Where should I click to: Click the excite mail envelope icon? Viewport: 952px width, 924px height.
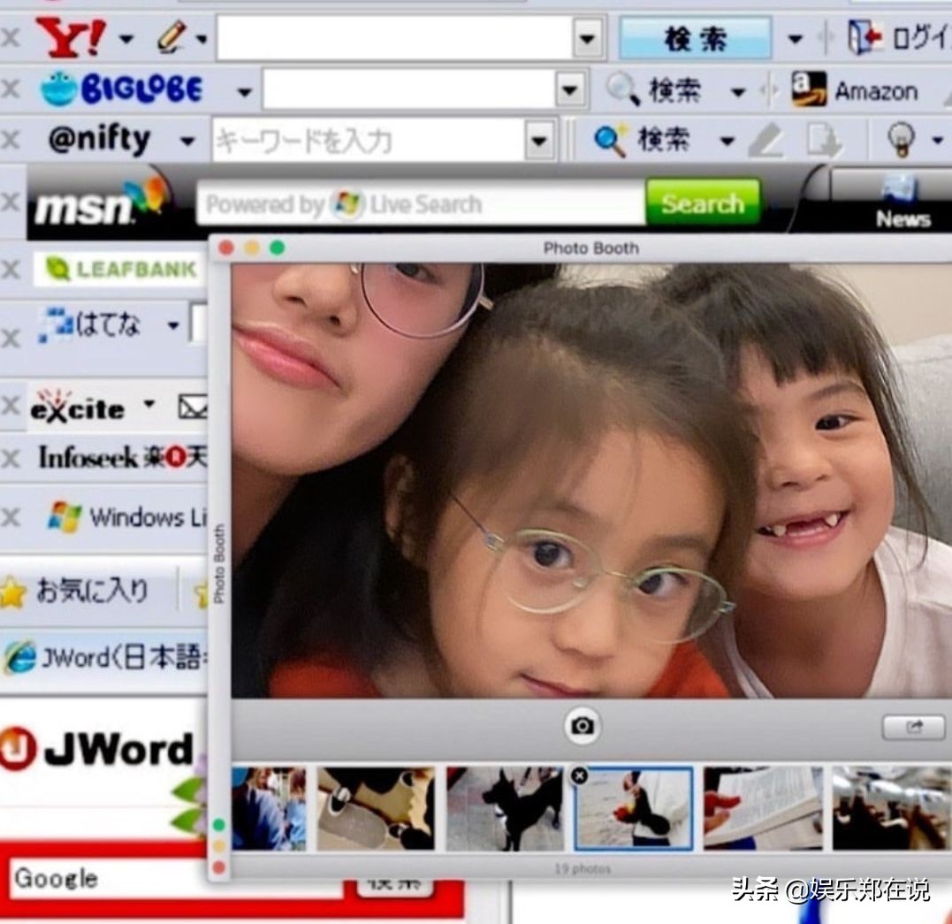point(193,407)
